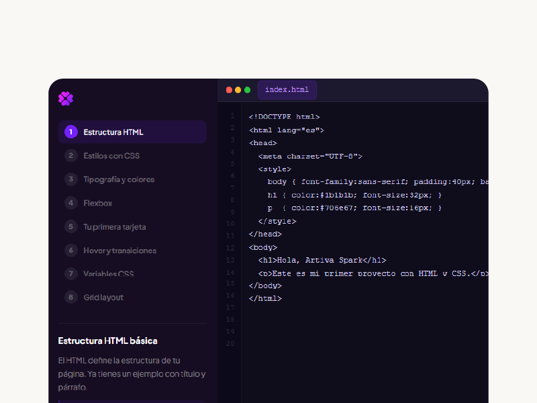
Task: Select the number 7 badge for Variables CSS
Action: [71, 273]
